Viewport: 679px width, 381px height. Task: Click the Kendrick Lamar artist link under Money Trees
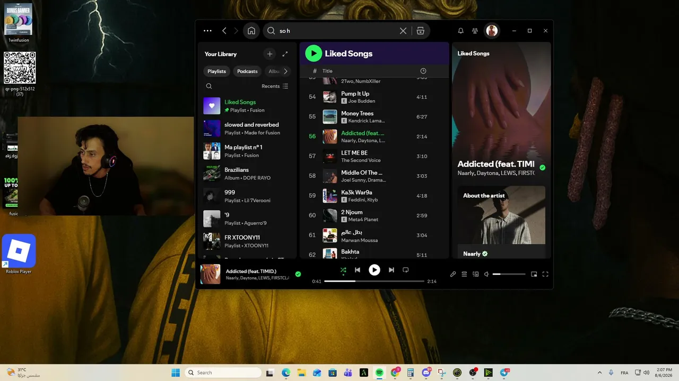[367, 121]
